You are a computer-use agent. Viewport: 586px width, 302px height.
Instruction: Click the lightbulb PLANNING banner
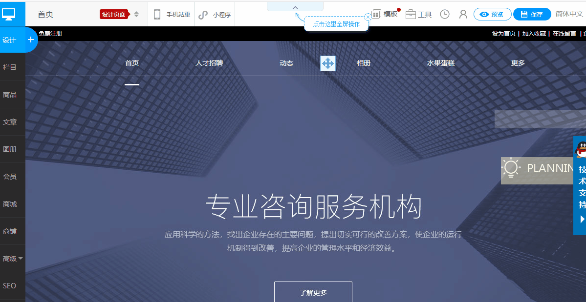(x=537, y=170)
